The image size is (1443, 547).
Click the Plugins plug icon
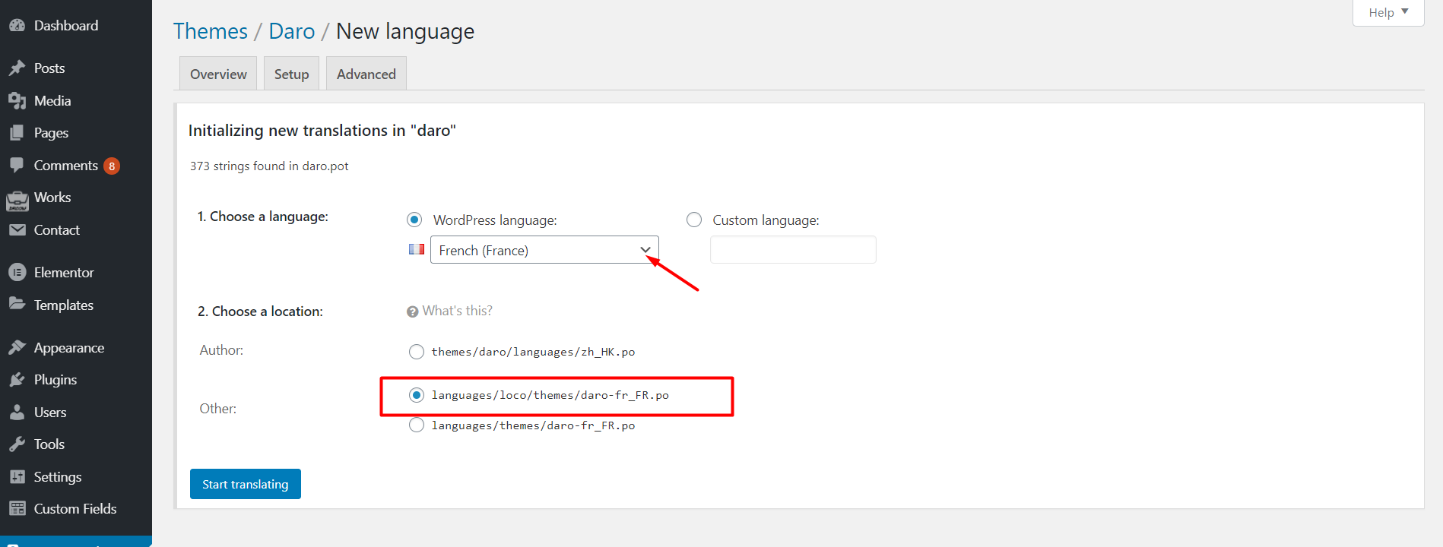(x=17, y=380)
